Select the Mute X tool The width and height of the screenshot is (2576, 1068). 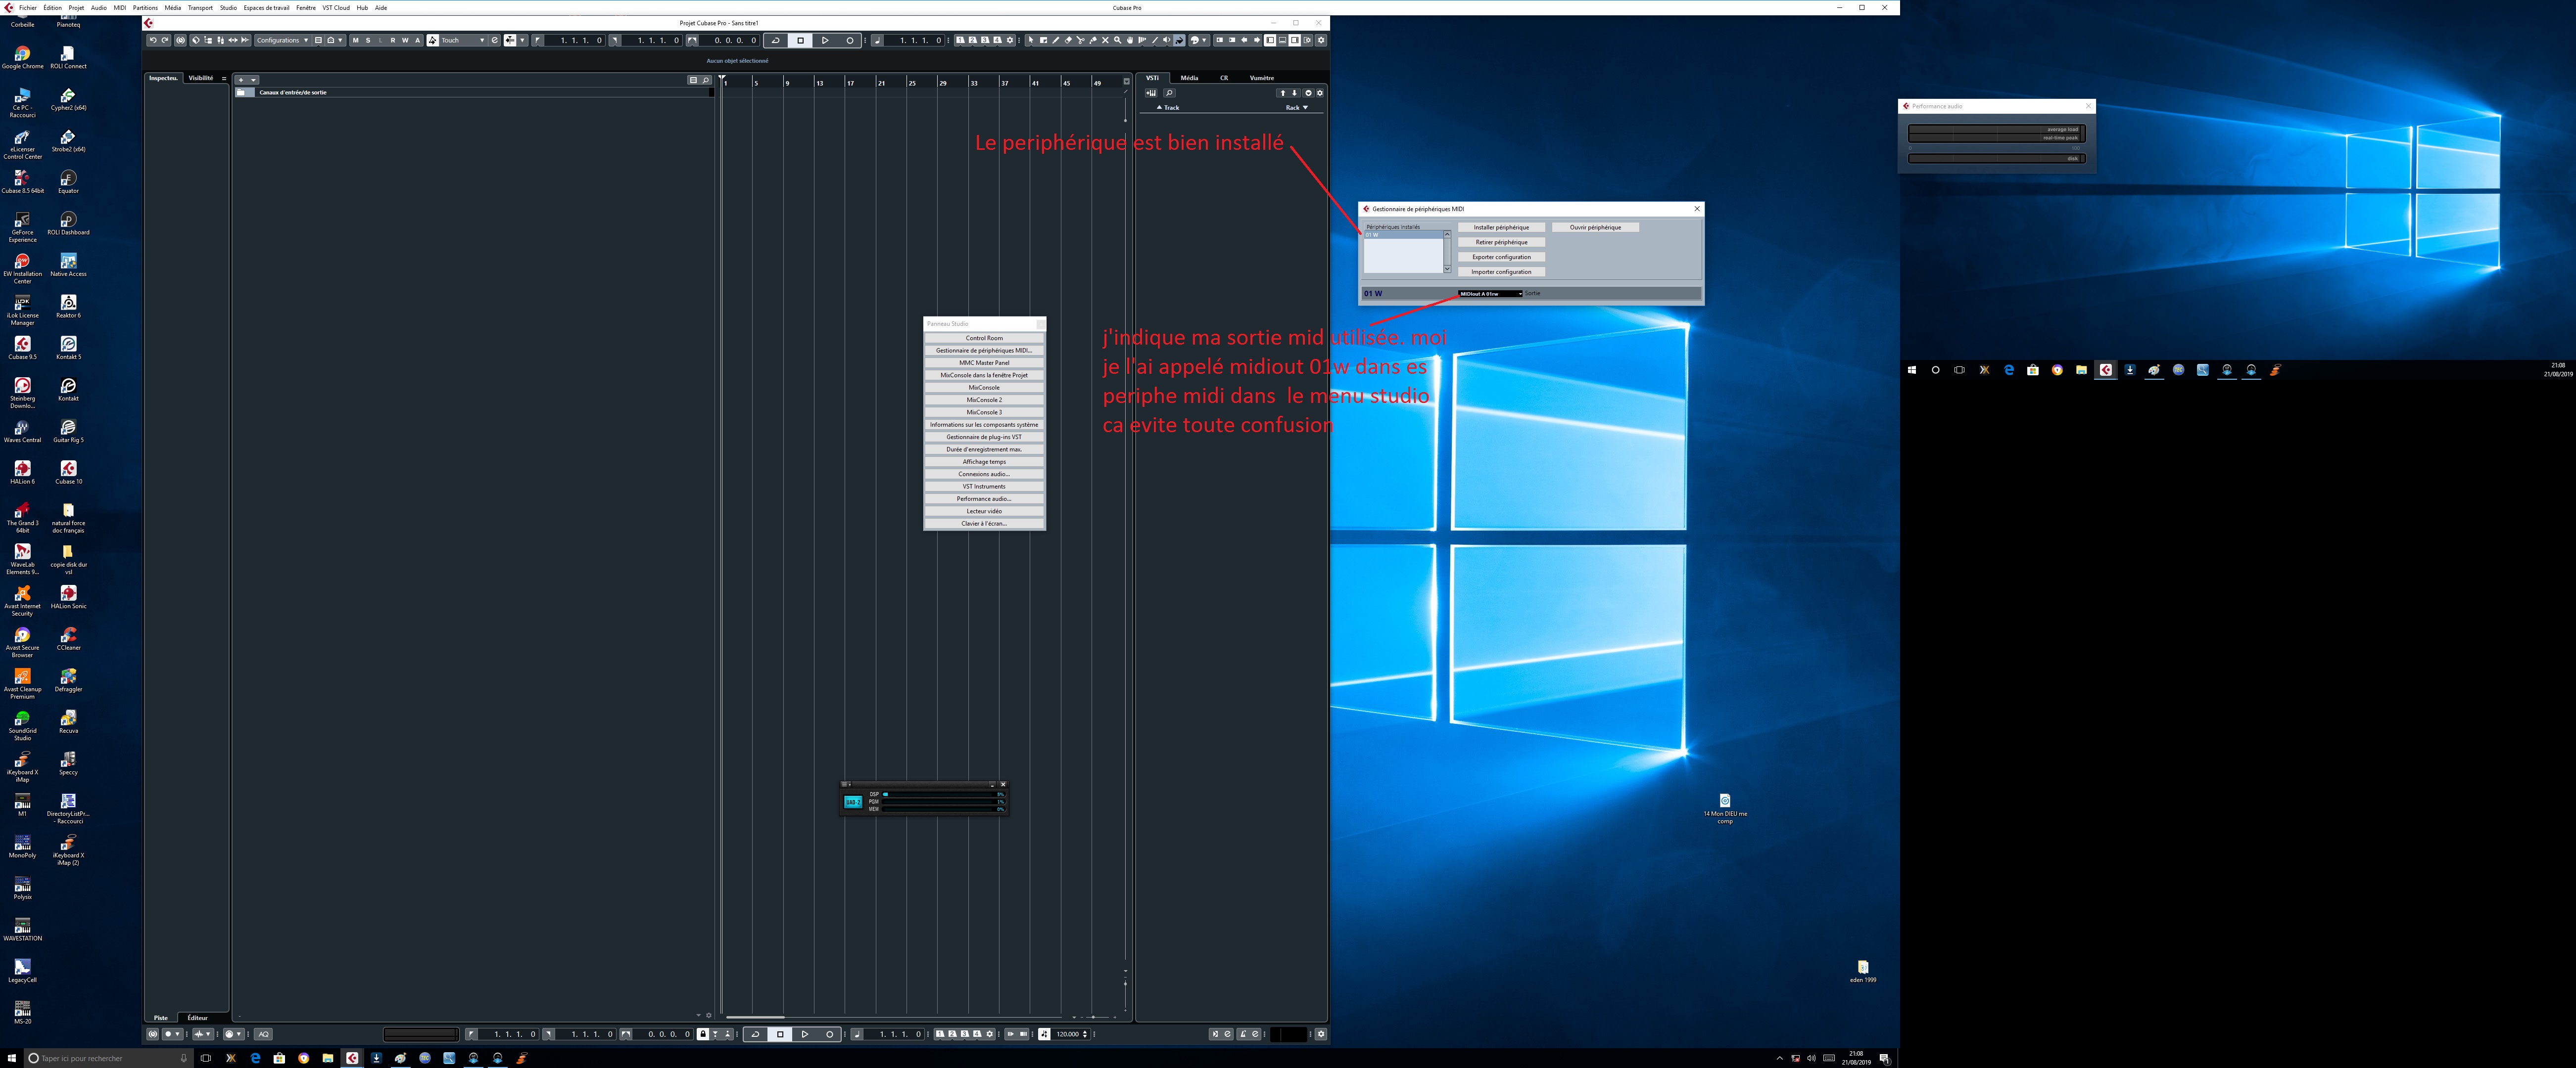point(1105,40)
